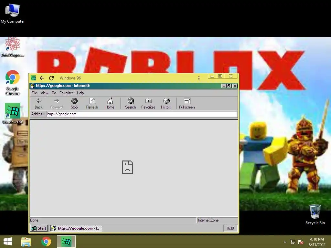331x248 pixels.
Task: Open the three-dot app menu
Action: click(x=199, y=78)
